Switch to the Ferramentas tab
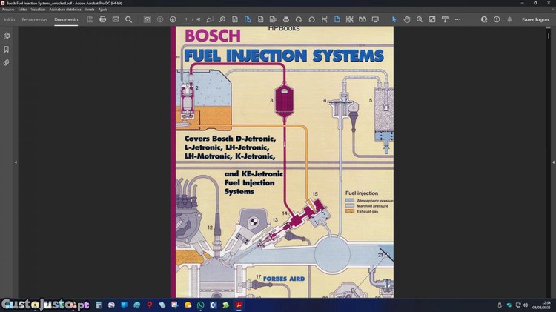 pos(34,19)
